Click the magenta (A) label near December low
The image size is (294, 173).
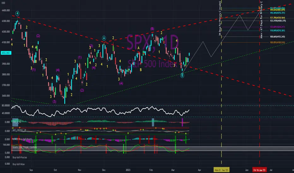click(121, 83)
